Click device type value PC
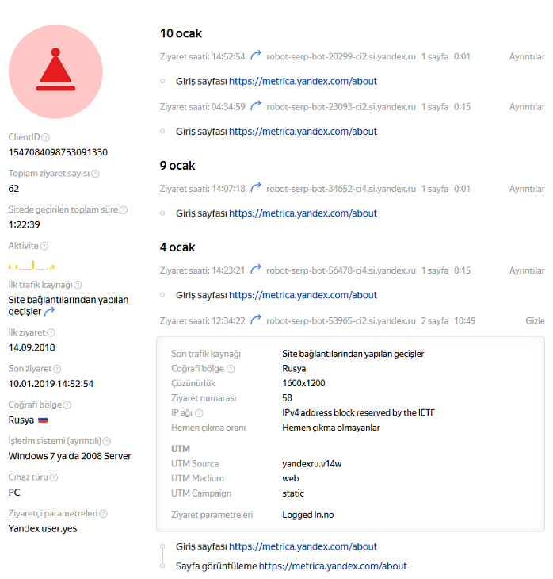The height and width of the screenshot is (579, 553). click(x=14, y=493)
